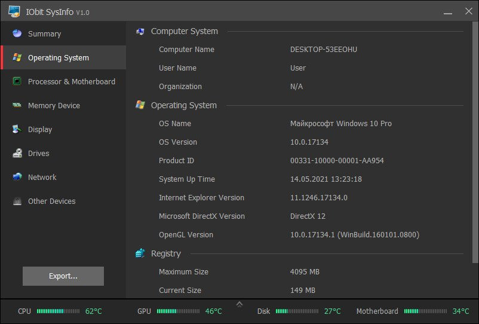Image resolution: width=479 pixels, height=324 pixels.
Task: Click the System Up Time label
Action: (187, 179)
